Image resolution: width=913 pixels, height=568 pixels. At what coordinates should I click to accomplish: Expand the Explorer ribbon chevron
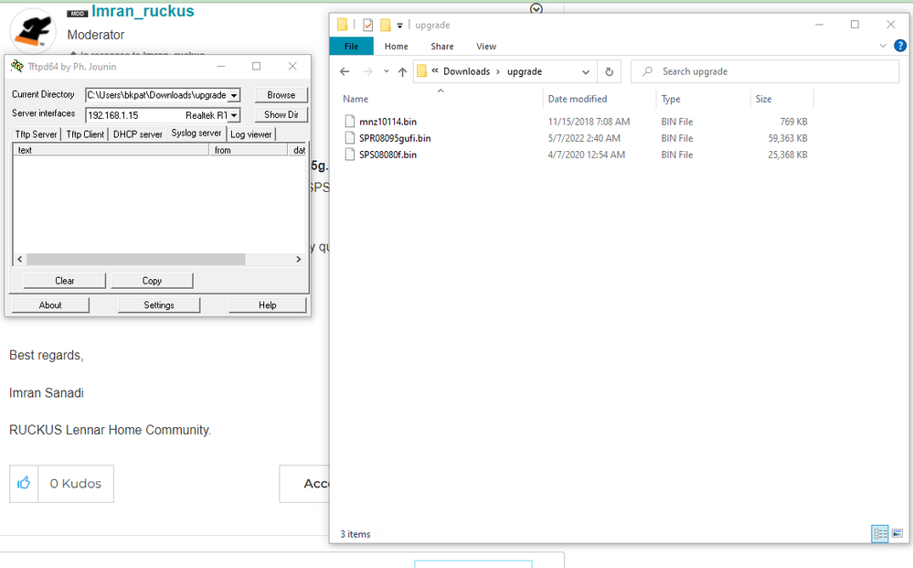[x=883, y=46]
